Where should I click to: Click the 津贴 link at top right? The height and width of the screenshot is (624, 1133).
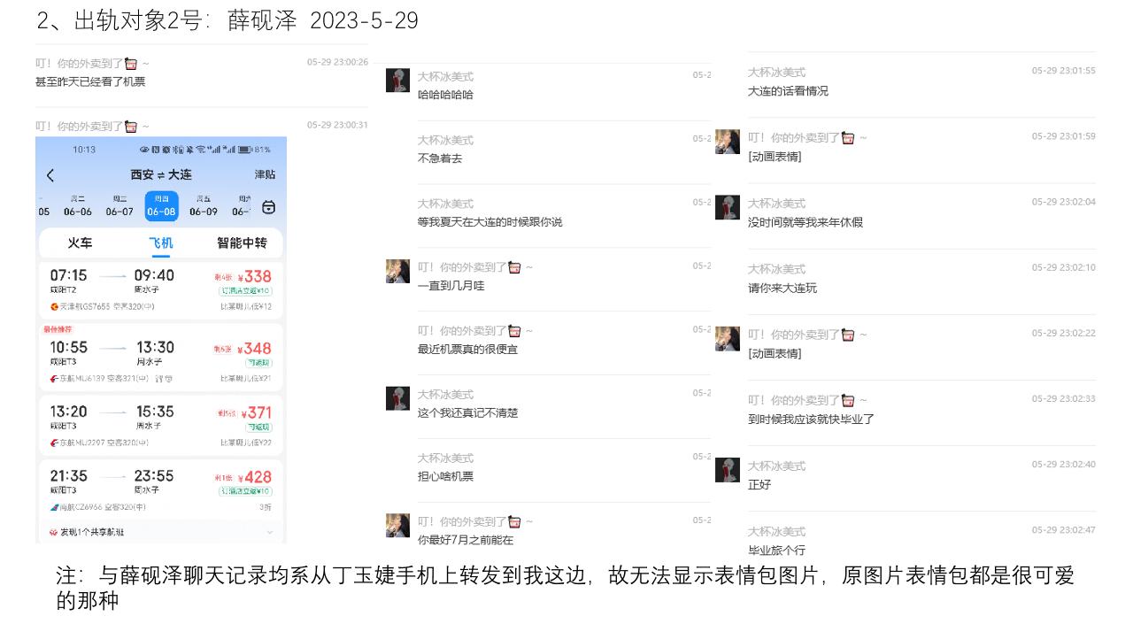point(266,174)
